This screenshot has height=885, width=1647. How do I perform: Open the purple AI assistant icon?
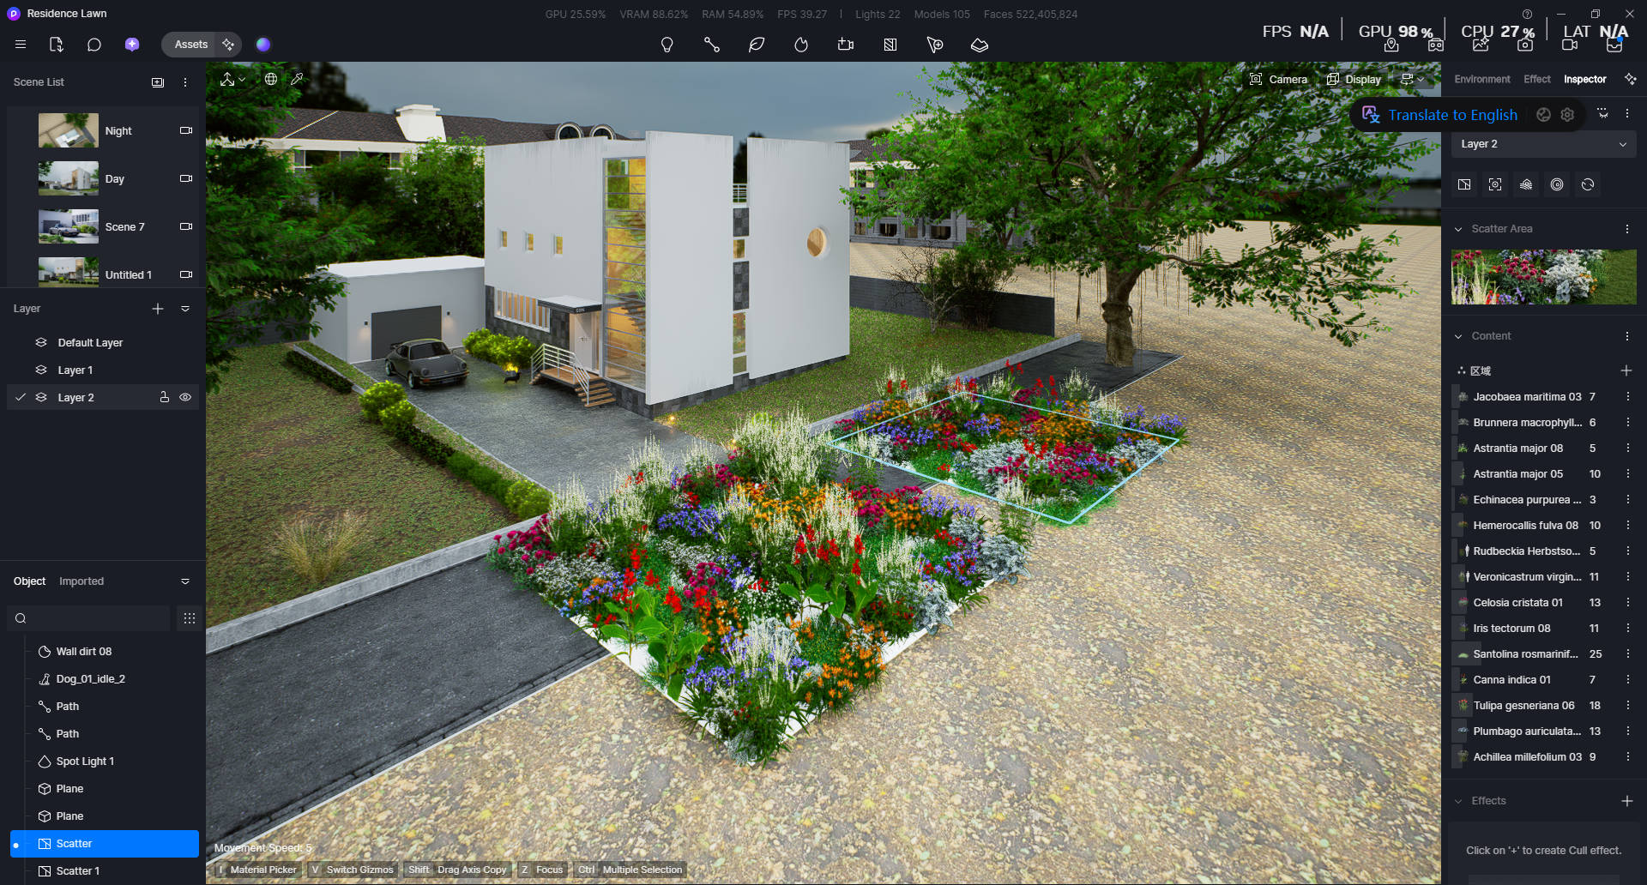click(x=132, y=45)
